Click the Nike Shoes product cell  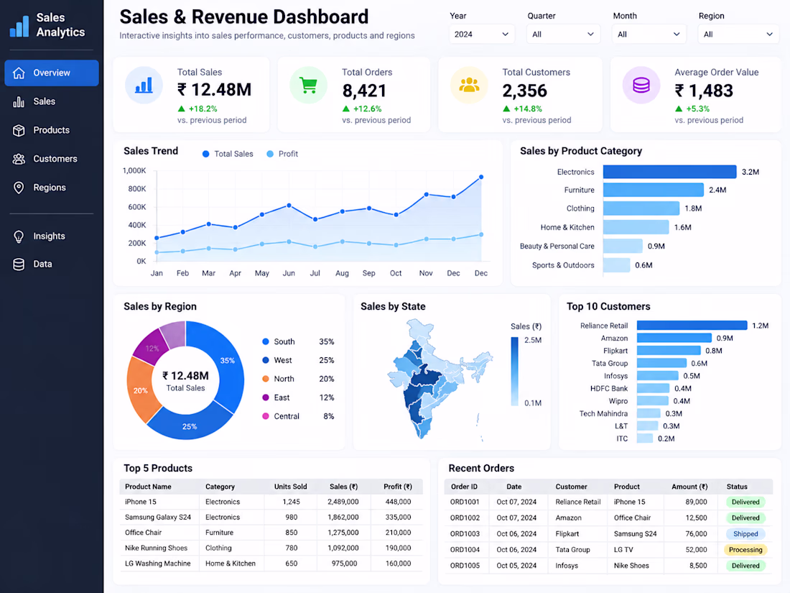tap(631, 566)
